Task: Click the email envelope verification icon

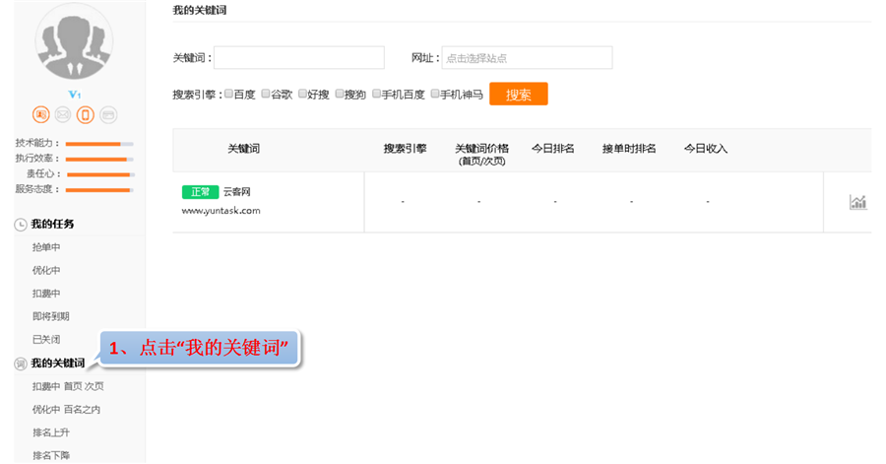Action: coord(63,114)
